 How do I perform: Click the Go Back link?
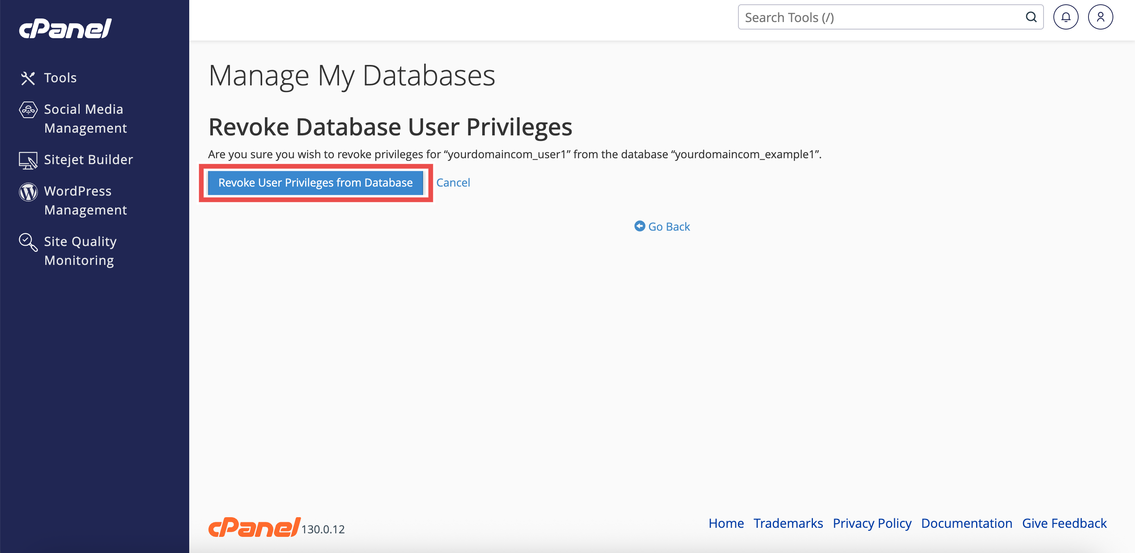coord(662,226)
